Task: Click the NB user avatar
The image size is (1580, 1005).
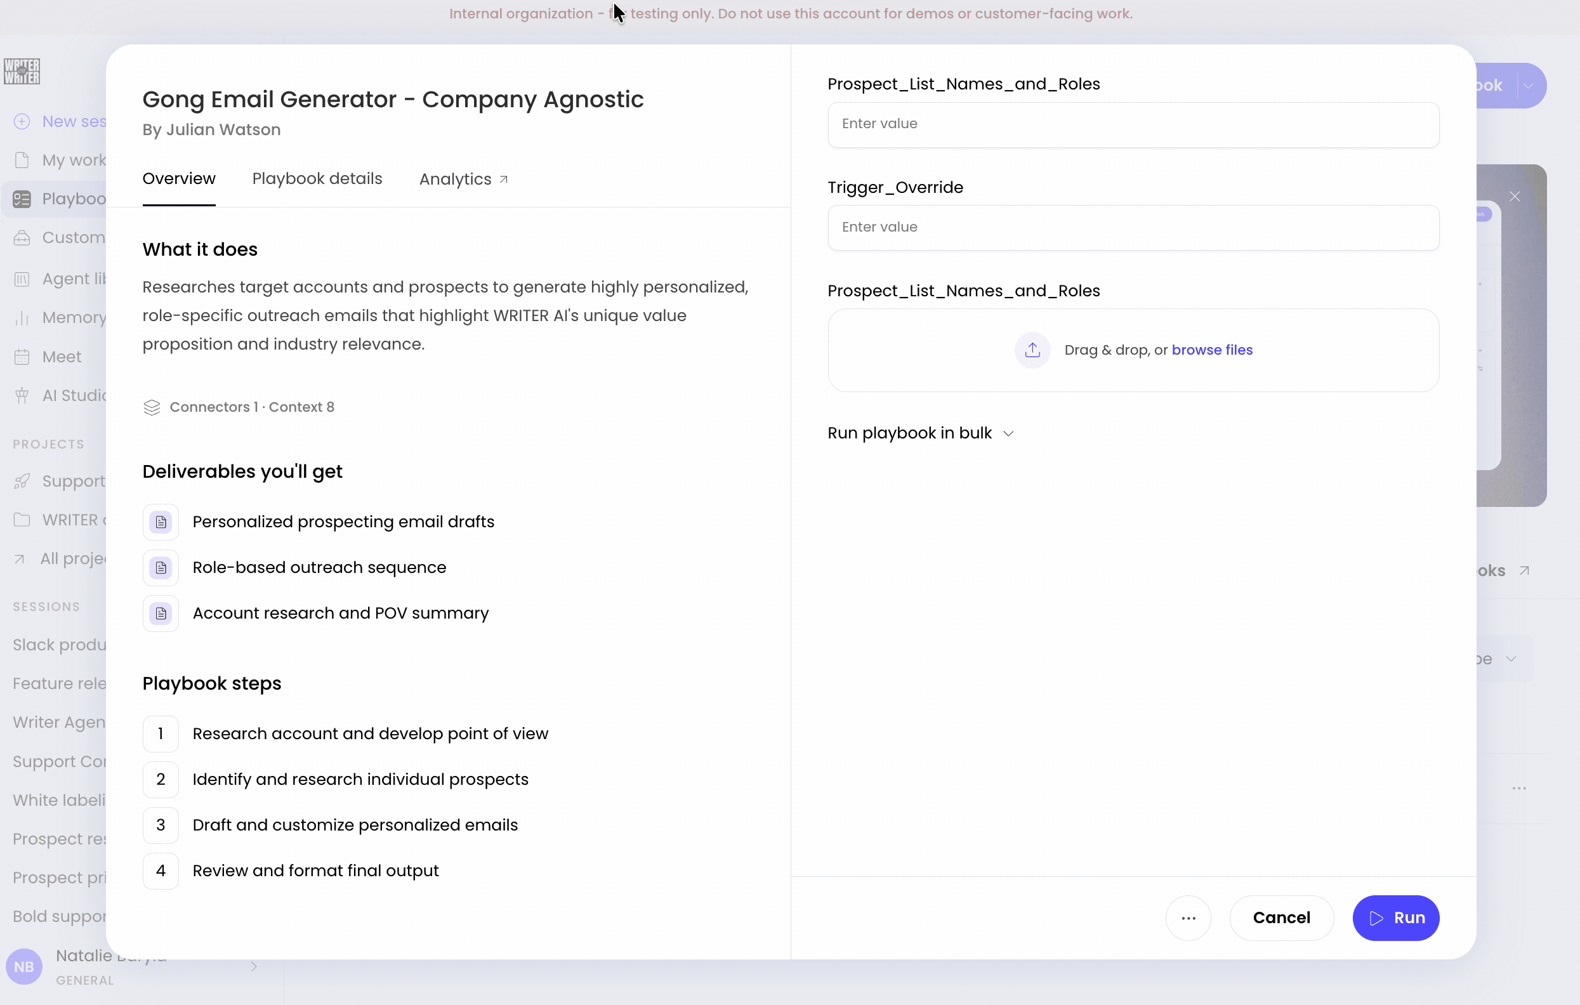Action: [24, 966]
